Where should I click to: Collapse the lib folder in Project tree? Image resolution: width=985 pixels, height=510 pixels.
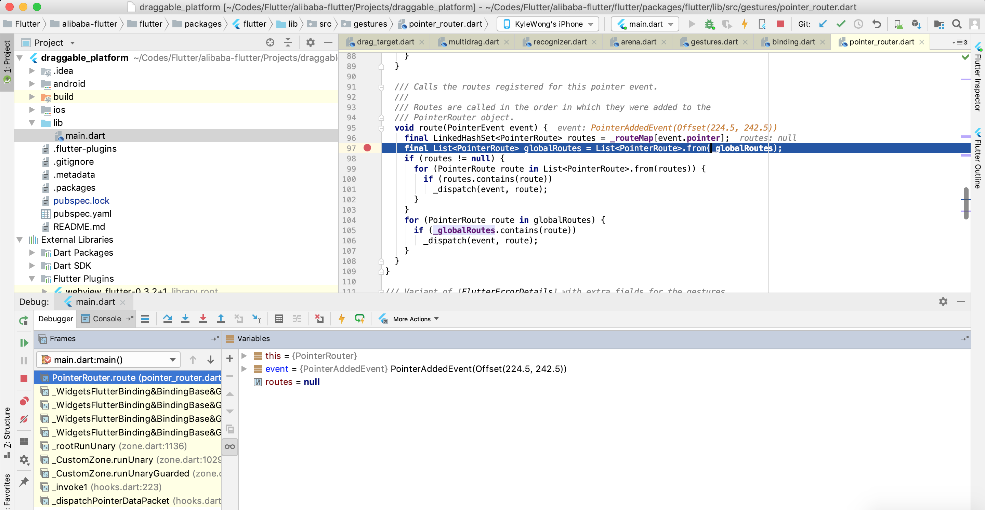point(32,123)
